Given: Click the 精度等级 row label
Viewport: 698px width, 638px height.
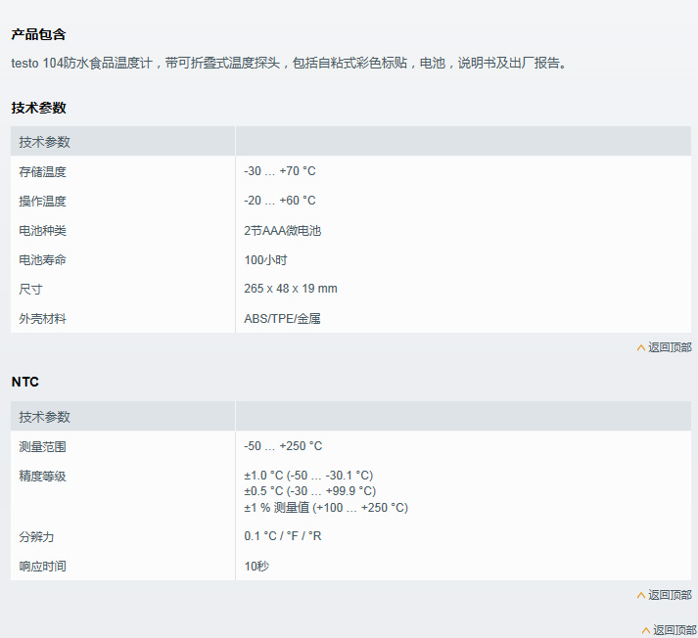Looking at the screenshot, I should point(43,476).
